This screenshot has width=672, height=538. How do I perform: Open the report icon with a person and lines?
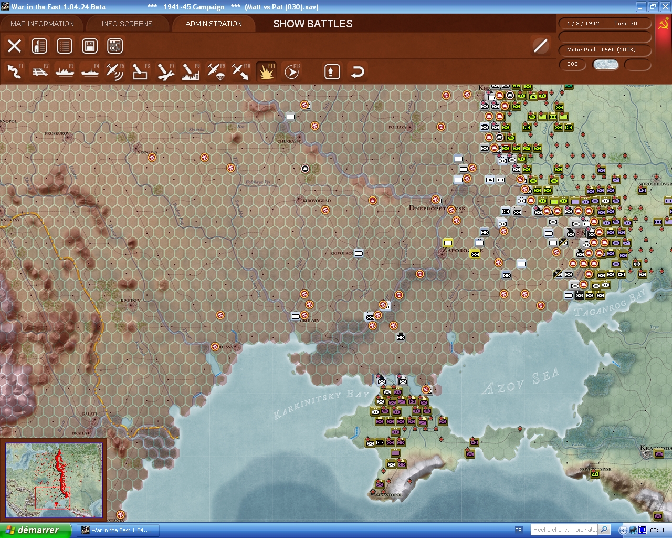[39, 46]
